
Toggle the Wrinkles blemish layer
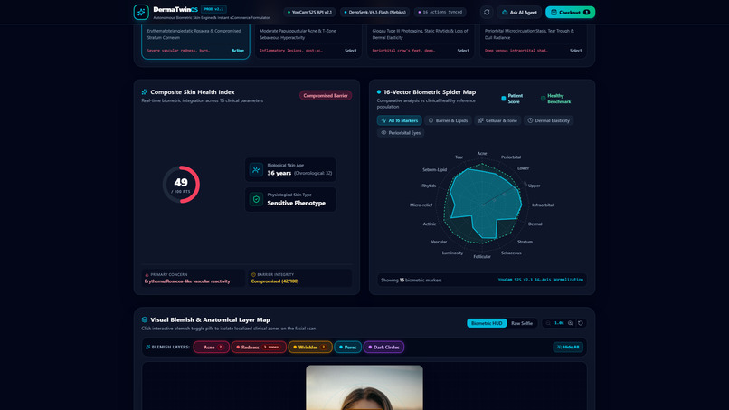click(310, 348)
